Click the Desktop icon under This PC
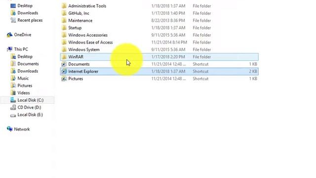316x178 pixels. point(13,57)
